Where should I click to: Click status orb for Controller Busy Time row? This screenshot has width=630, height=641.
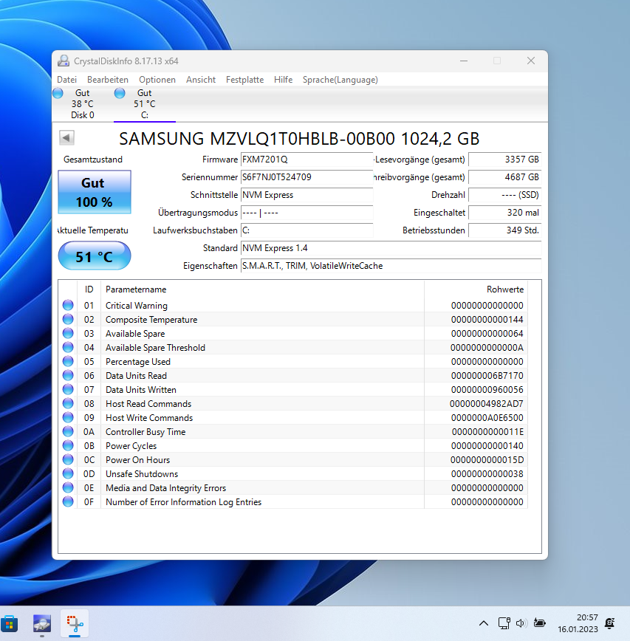pyautogui.click(x=68, y=432)
